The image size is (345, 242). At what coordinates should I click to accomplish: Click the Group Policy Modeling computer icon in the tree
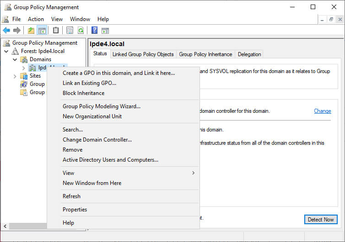24,84
